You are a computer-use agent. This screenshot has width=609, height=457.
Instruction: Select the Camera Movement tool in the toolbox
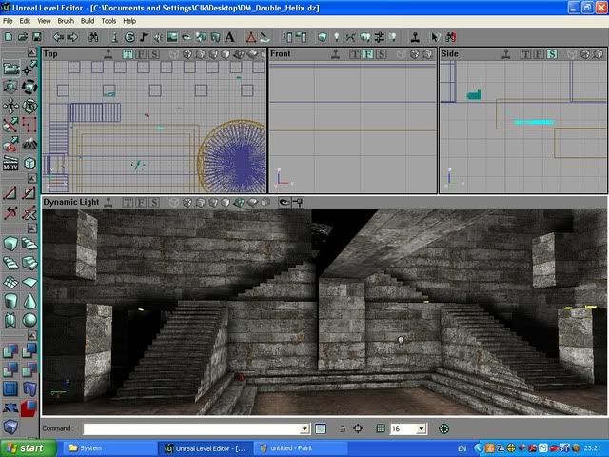pos(10,69)
